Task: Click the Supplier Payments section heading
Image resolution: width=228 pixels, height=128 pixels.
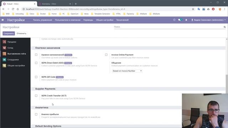Action: pyautogui.click(x=45, y=89)
